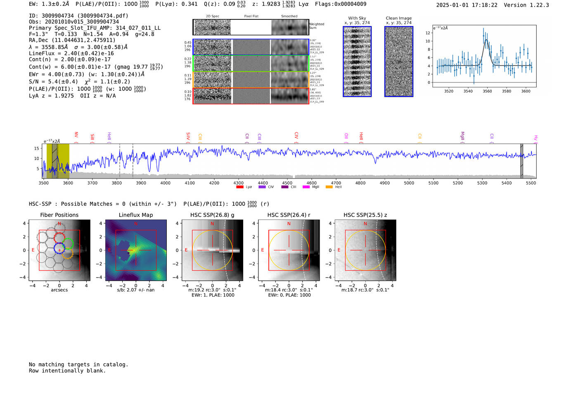Click the EWr = 4.00(±0.73) line
The width and height of the screenshot is (578, 393).
point(87,74)
